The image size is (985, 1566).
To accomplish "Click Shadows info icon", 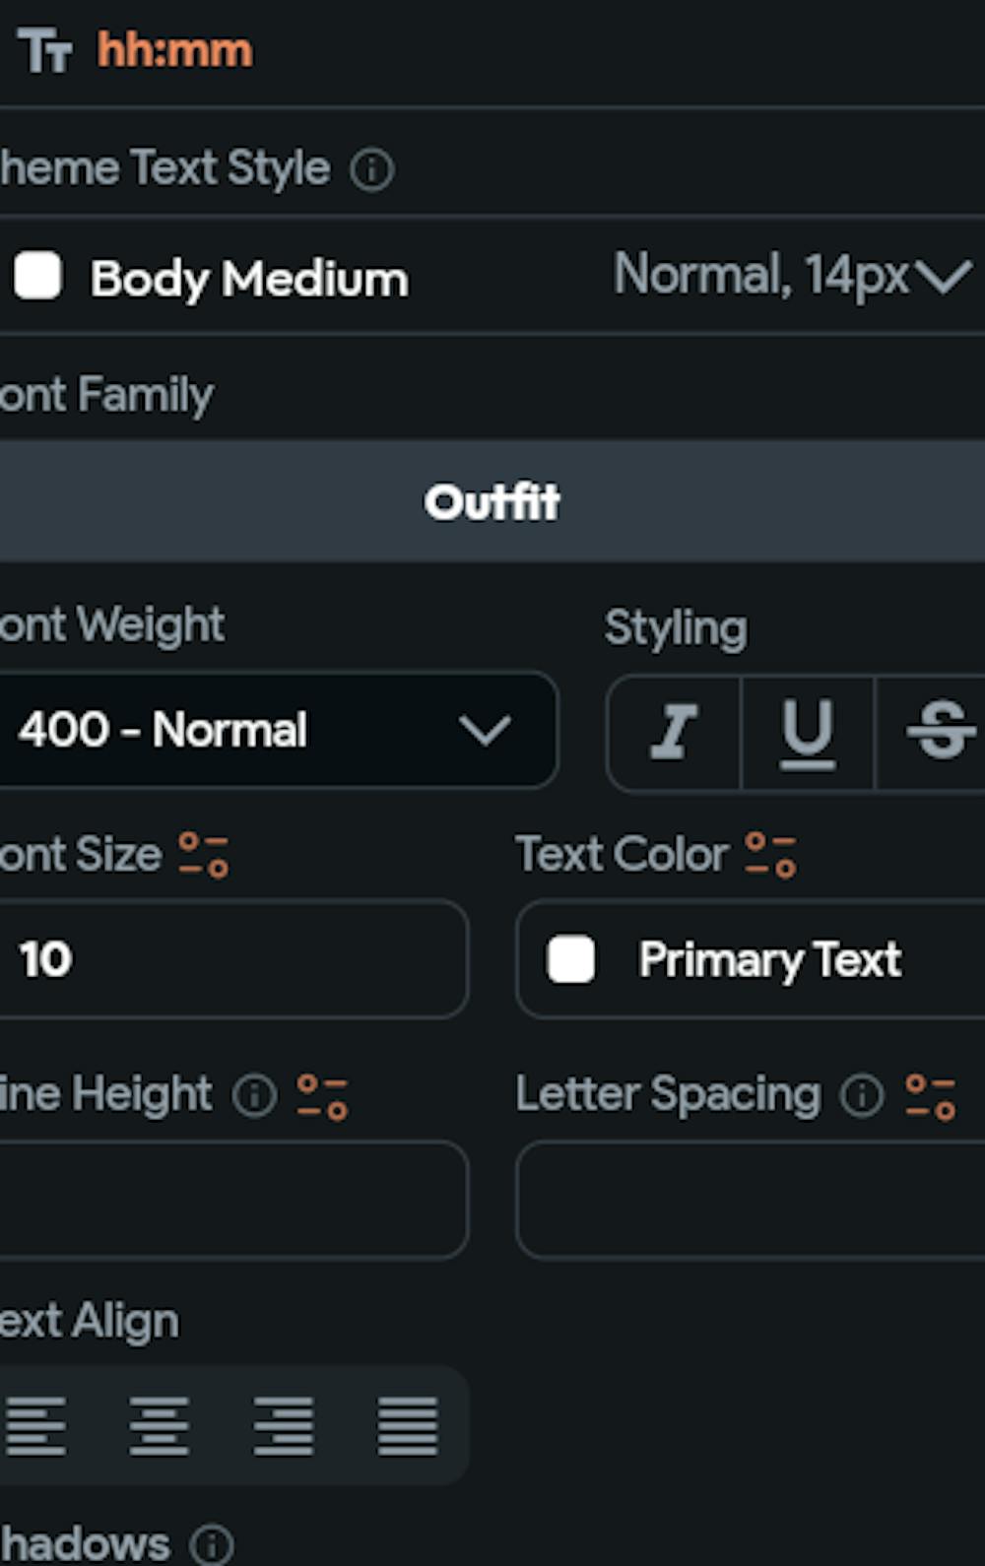I will click(x=212, y=1545).
